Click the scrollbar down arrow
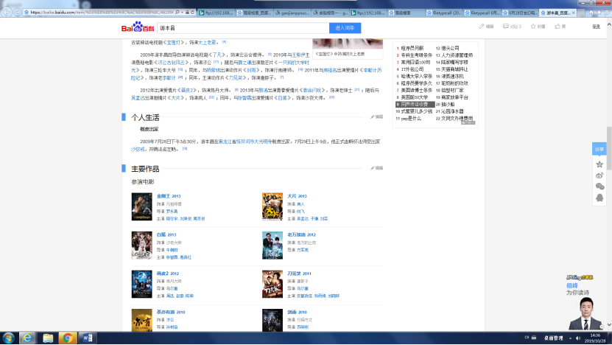 pyautogui.click(x=609, y=325)
